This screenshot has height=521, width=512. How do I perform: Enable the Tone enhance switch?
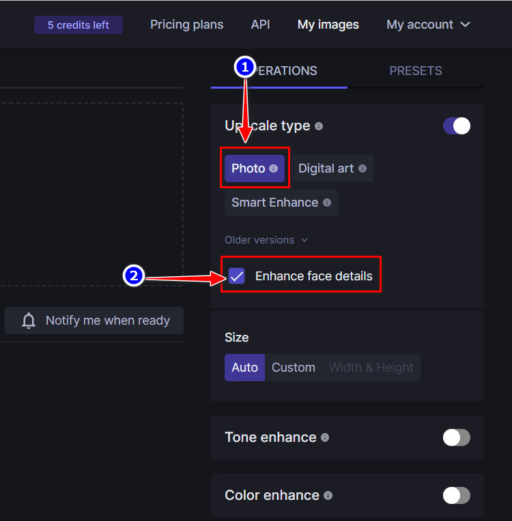click(x=457, y=438)
